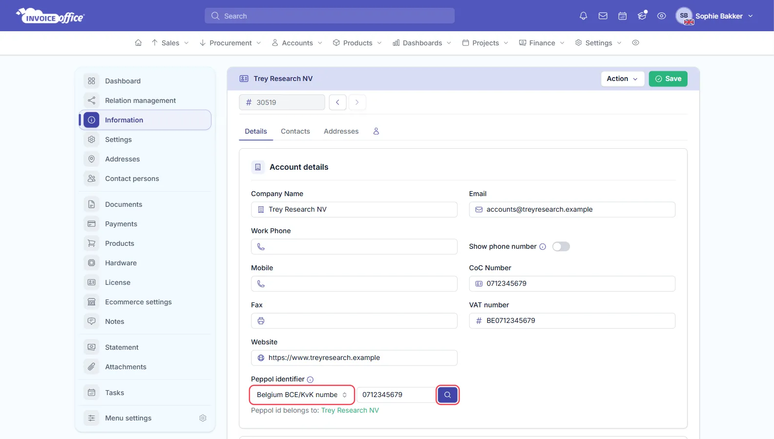Image resolution: width=774 pixels, height=439 pixels.
Task: Click the Email input field
Action: pos(572,210)
